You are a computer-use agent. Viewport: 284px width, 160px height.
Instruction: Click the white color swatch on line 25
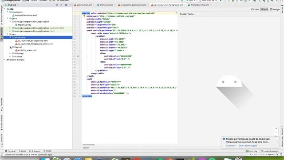tap(78, 82)
